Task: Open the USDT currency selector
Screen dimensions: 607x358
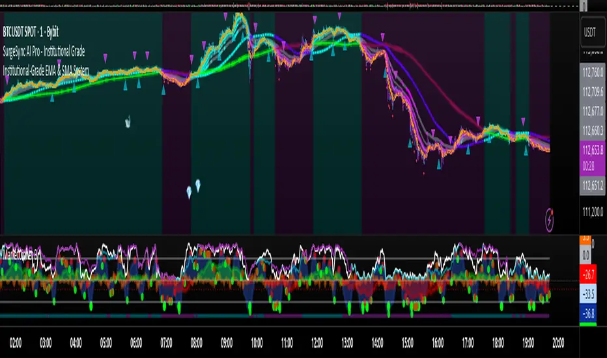Action: coord(591,30)
